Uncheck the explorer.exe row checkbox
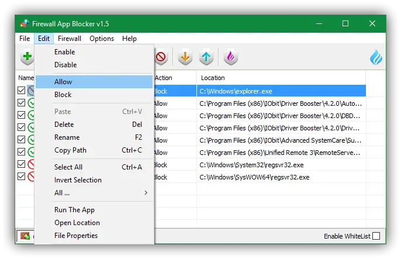This screenshot has width=401, height=259. (22, 90)
